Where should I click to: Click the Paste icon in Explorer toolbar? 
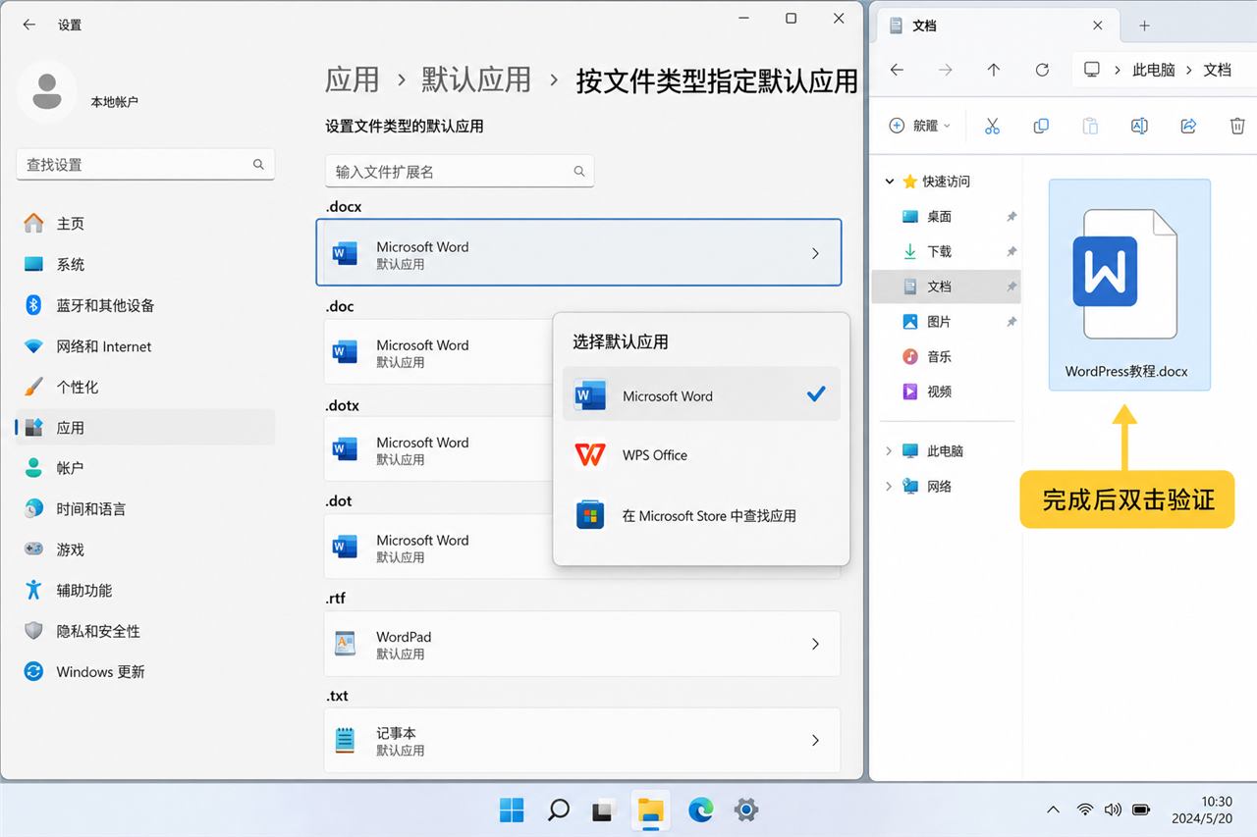coord(1090,126)
